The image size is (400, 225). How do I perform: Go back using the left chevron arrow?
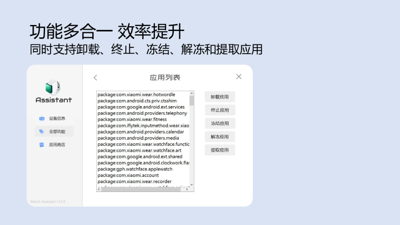pos(95,78)
